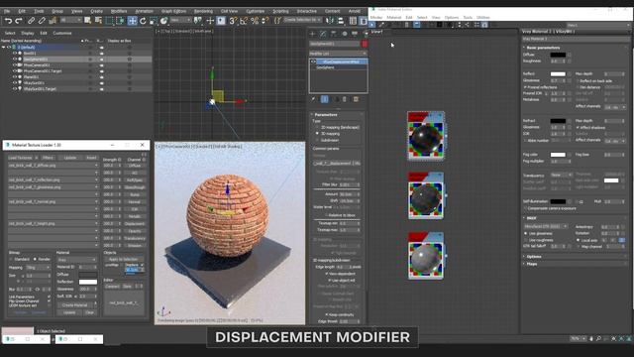Click the Mirror tool icon
The image size is (634, 357).
(x=330, y=20)
